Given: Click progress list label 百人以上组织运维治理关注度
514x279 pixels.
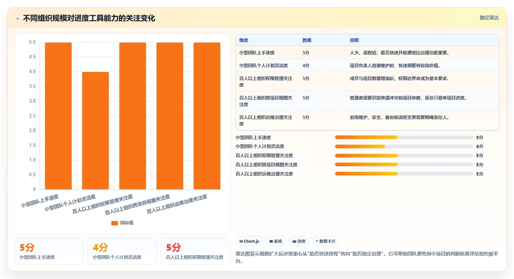Looking at the screenshot, I should (x=264, y=174).
